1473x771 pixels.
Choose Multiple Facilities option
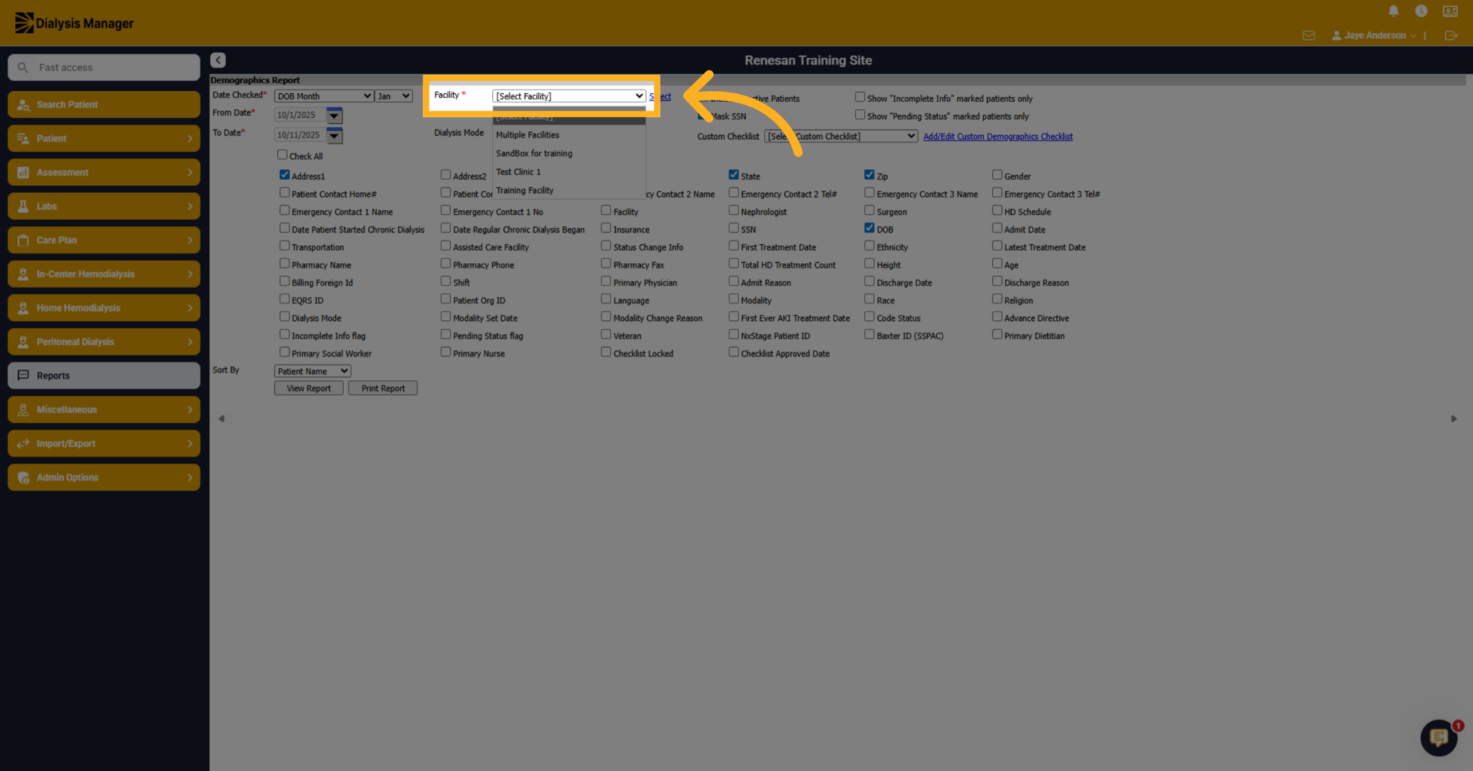pos(569,135)
